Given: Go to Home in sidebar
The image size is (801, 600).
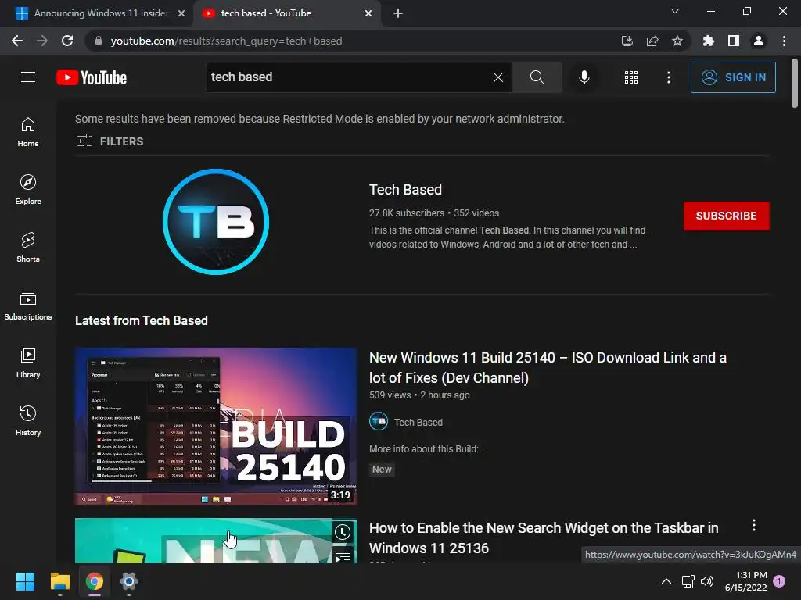Looking at the screenshot, I should (x=28, y=131).
